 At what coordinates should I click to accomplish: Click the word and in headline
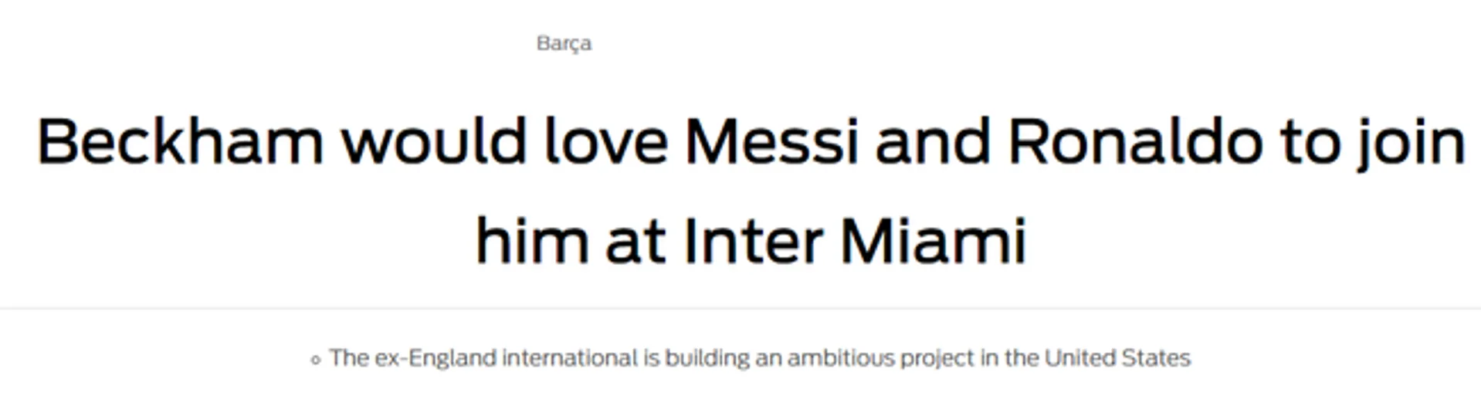[x=933, y=141]
